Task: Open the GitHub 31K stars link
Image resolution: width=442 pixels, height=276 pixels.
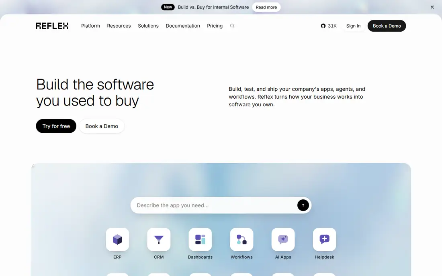Action: pyautogui.click(x=329, y=26)
